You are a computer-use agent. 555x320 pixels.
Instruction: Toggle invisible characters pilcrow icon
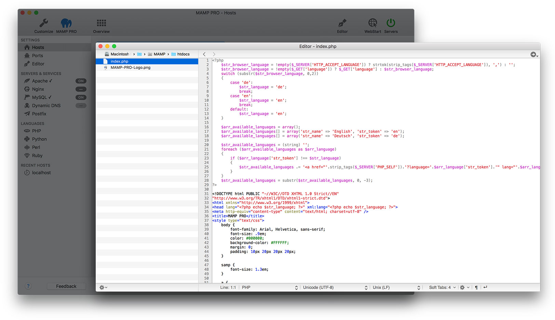476,287
